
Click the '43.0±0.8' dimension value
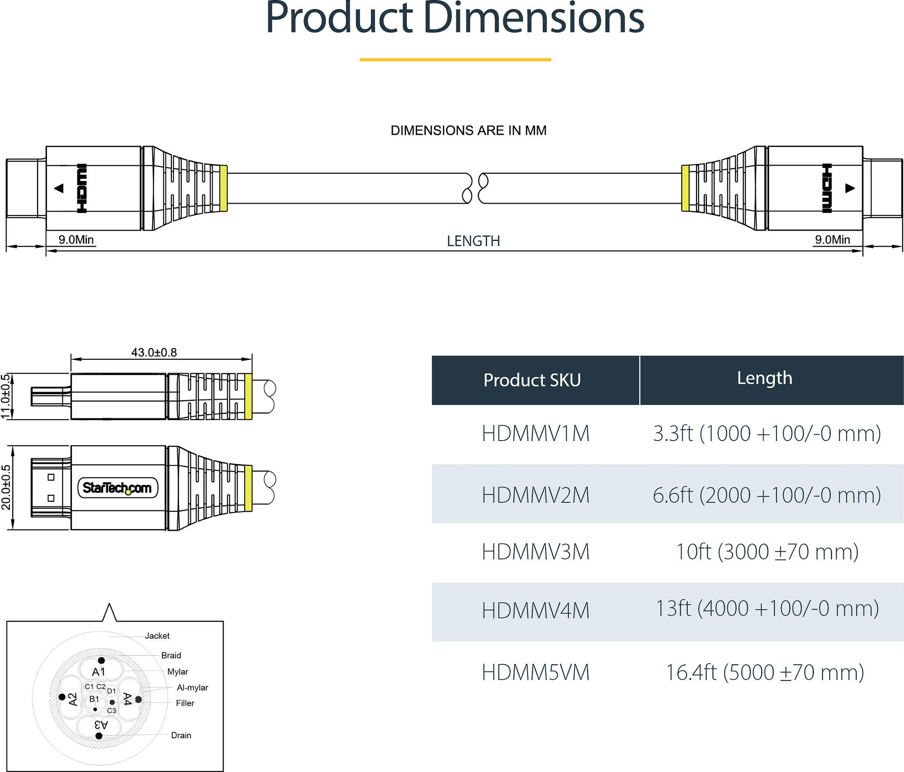pyautogui.click(x=154, y=352)
